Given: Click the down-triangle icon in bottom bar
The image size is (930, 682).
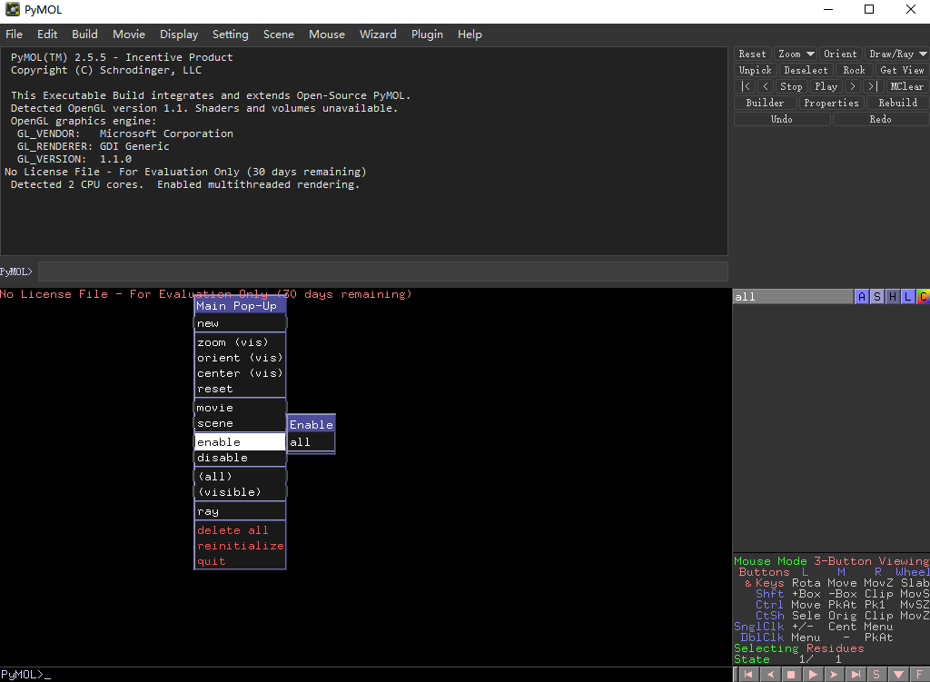Looking at the screenshot, I should (898, 675).
